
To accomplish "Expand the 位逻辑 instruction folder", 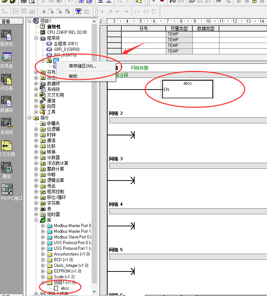I will point(36,129).
